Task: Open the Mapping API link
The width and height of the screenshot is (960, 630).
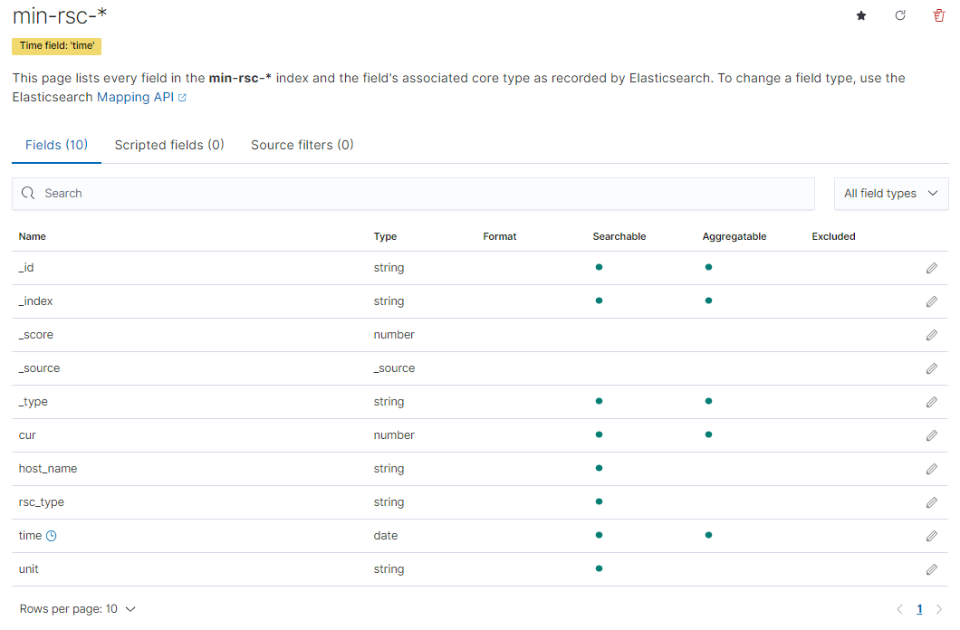Action: pyautogui.click(x=135, y=97)
